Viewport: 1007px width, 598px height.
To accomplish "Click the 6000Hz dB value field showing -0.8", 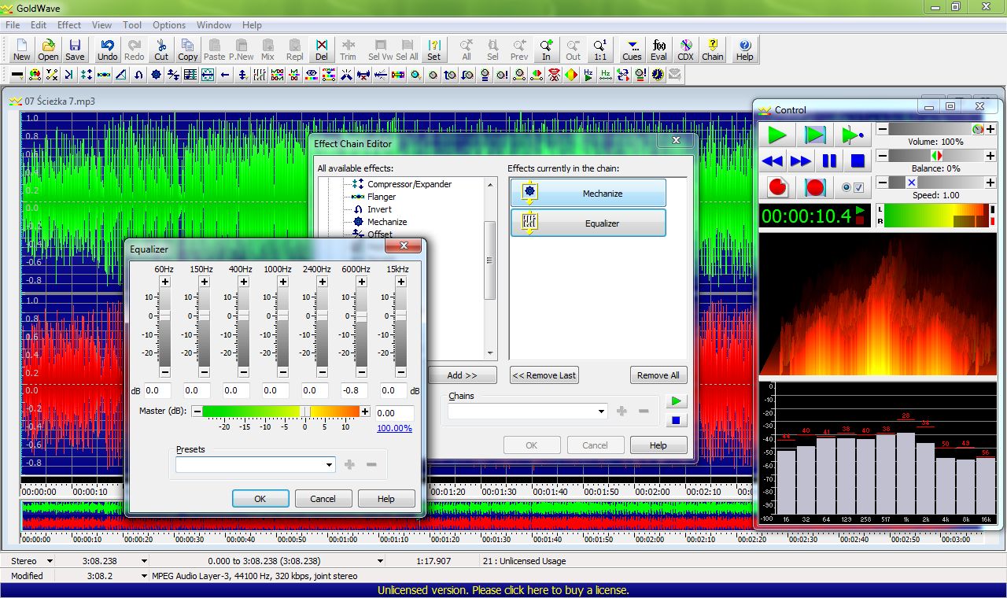I will tap(356, 390).
